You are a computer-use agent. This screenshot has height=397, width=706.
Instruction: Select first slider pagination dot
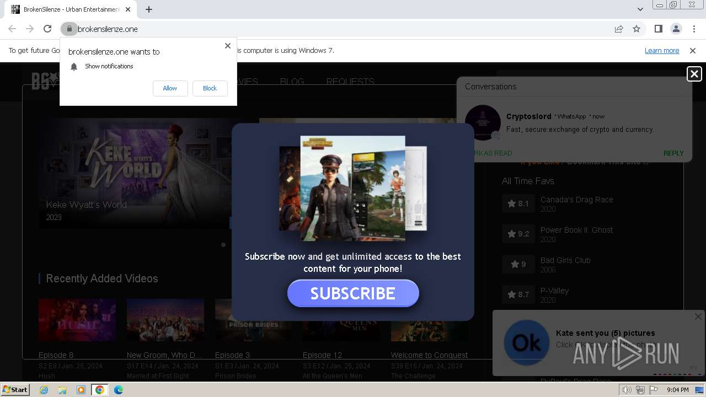(223, 244)
